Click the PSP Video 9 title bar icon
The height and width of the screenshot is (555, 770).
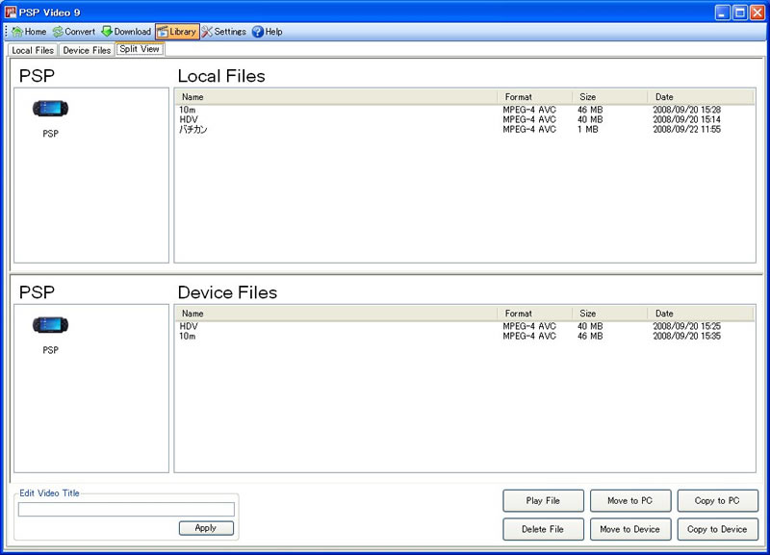click(11, 12)
